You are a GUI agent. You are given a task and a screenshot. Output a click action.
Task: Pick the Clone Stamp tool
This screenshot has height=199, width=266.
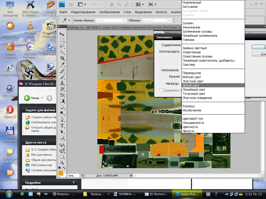(x=62, y=83)
